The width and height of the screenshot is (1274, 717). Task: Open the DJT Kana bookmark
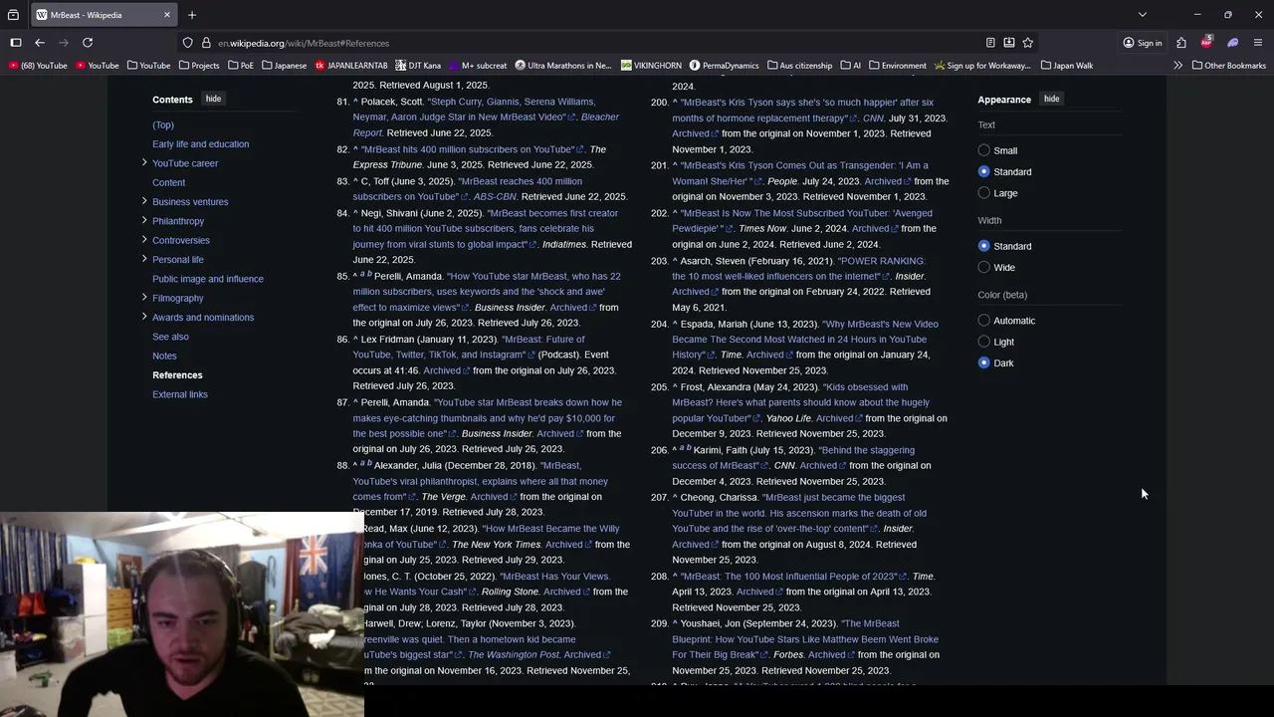tap(418, 66)
